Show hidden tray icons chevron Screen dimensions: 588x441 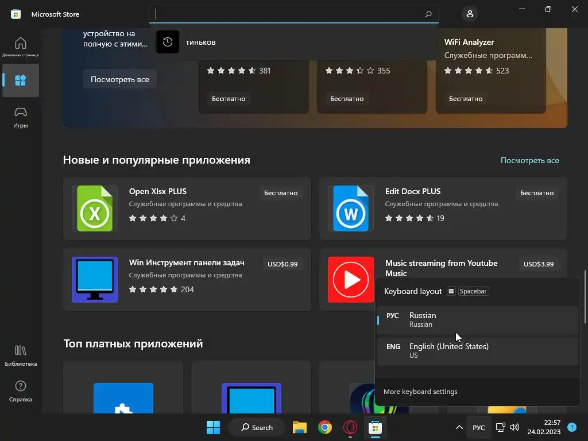coord(459,427)
